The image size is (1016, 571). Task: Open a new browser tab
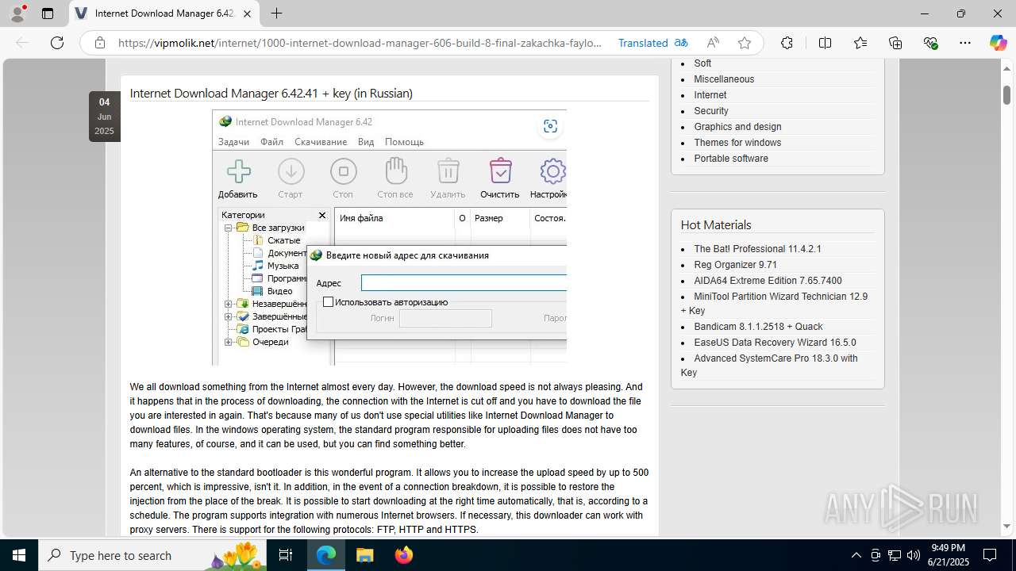[x=276, y=13]
